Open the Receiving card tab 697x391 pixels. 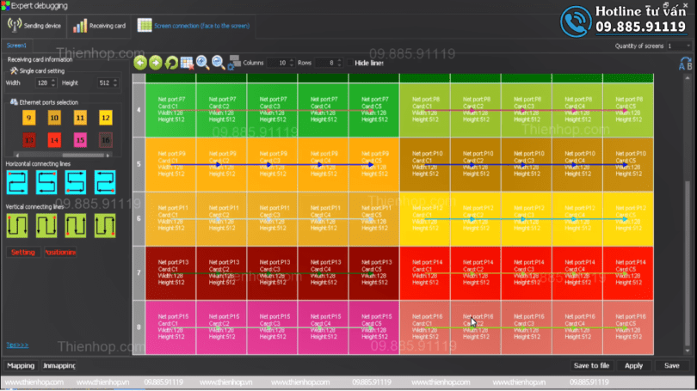click(100, 26)
